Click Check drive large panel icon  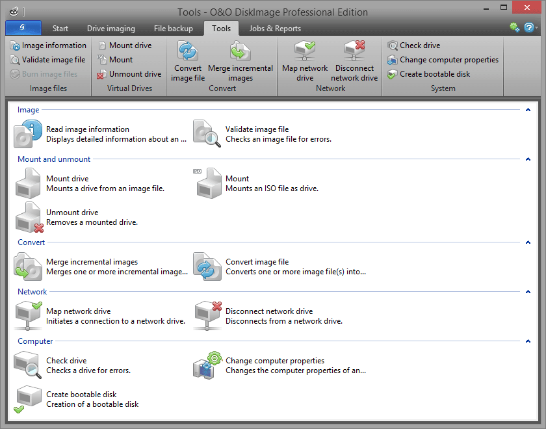coord(28,365)
